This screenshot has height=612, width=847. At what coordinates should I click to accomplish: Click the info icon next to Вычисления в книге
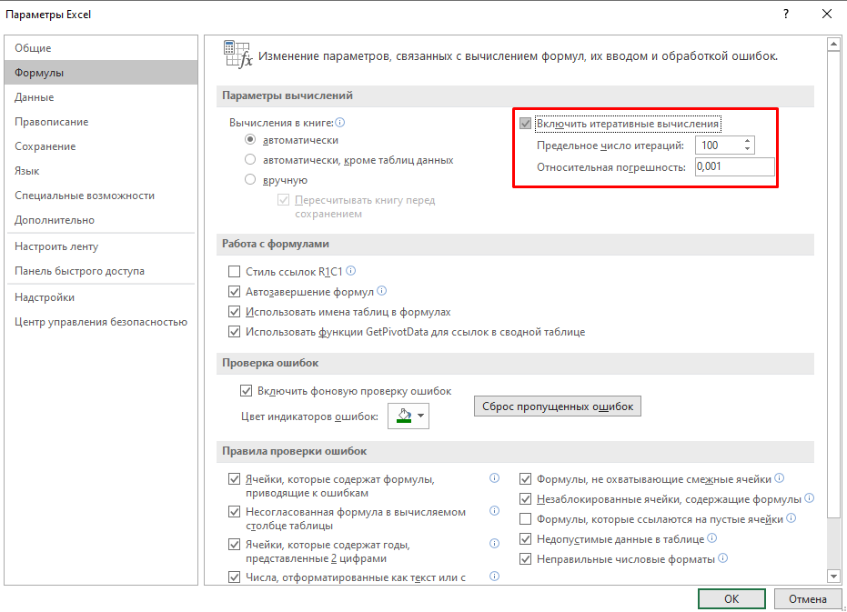(339, 123)
